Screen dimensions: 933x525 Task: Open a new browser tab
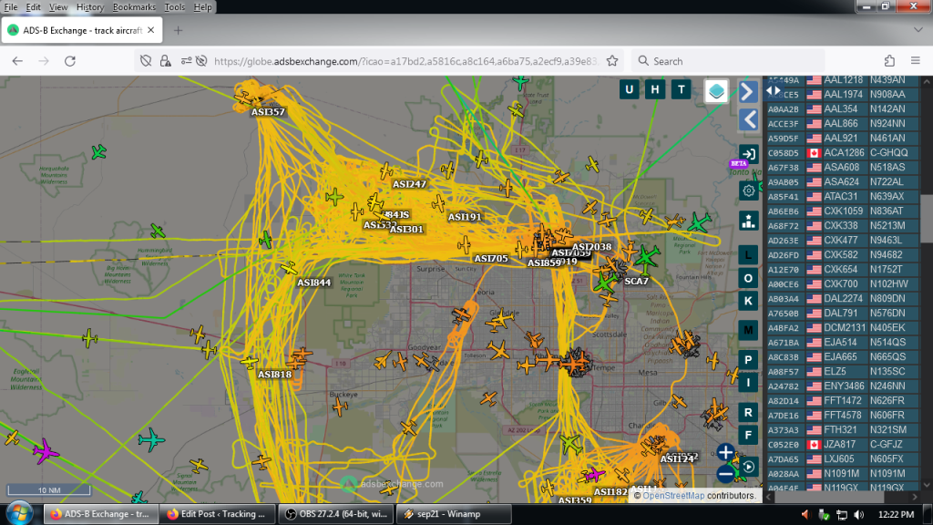click(178, 30)
